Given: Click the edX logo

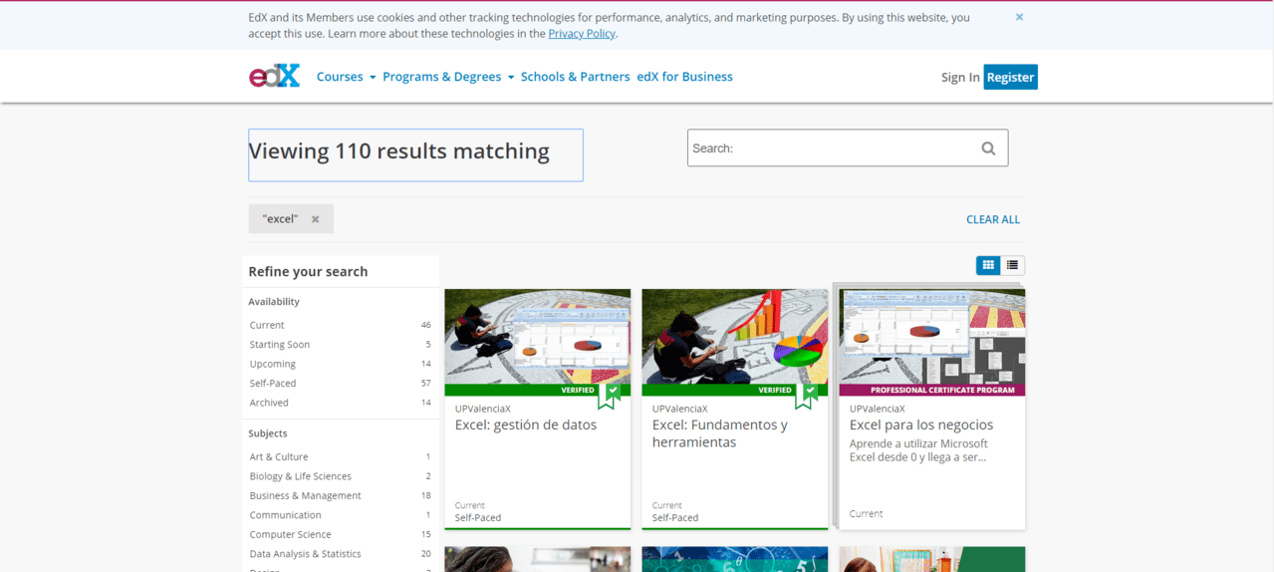Looking at the screenshot, I should pos(274,77).
